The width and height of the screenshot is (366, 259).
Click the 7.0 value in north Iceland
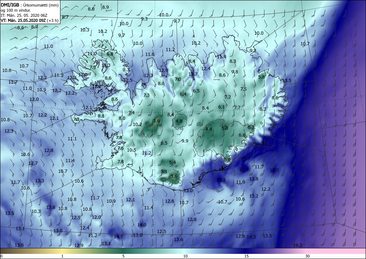(x=178, y=79)
